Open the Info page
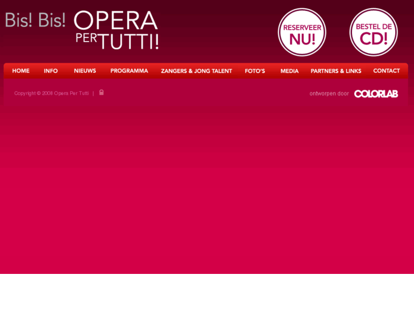The width and height of the screenshot is (414, 311). (x=51, y=71)
